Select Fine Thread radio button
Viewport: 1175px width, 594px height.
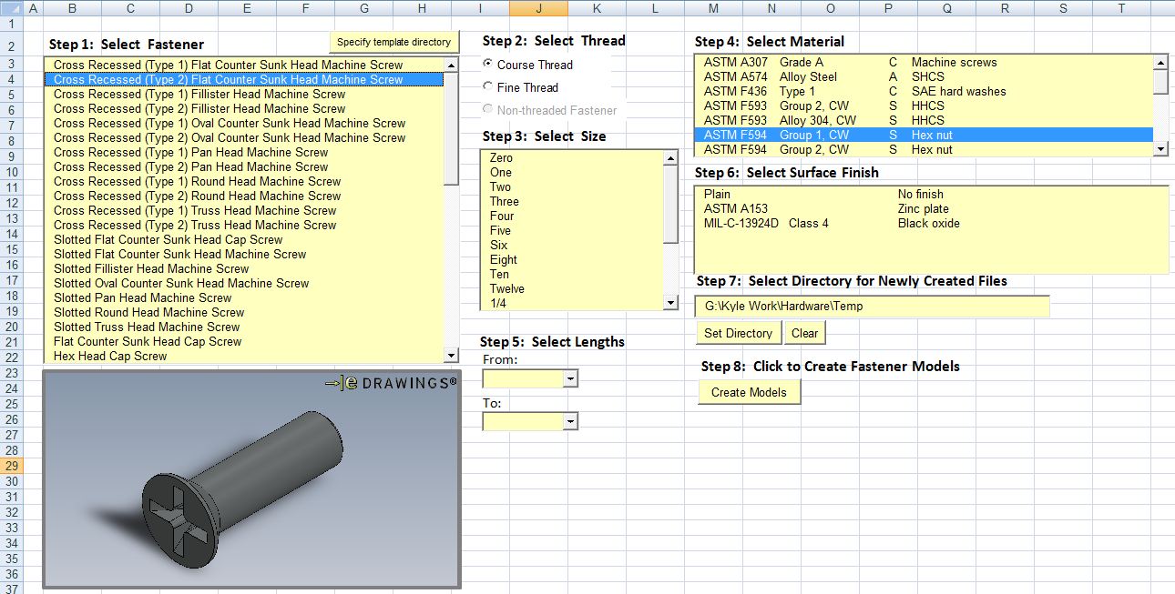click(x=489, y=87)
